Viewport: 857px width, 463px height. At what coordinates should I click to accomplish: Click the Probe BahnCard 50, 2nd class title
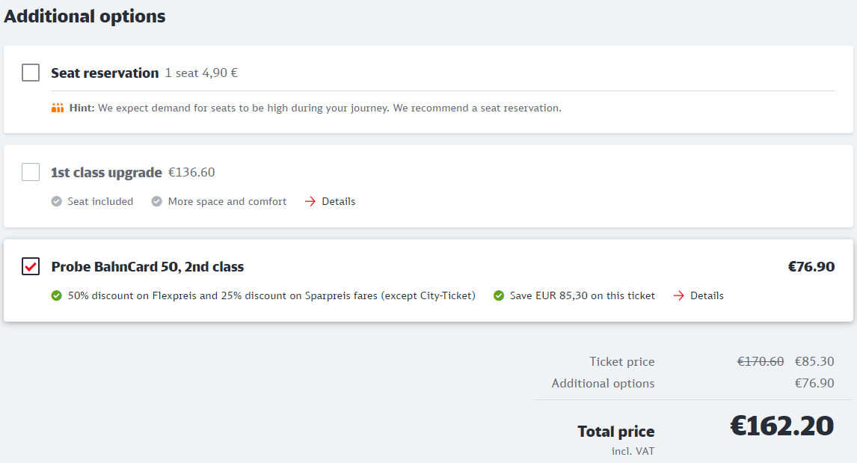coord(147,266)
